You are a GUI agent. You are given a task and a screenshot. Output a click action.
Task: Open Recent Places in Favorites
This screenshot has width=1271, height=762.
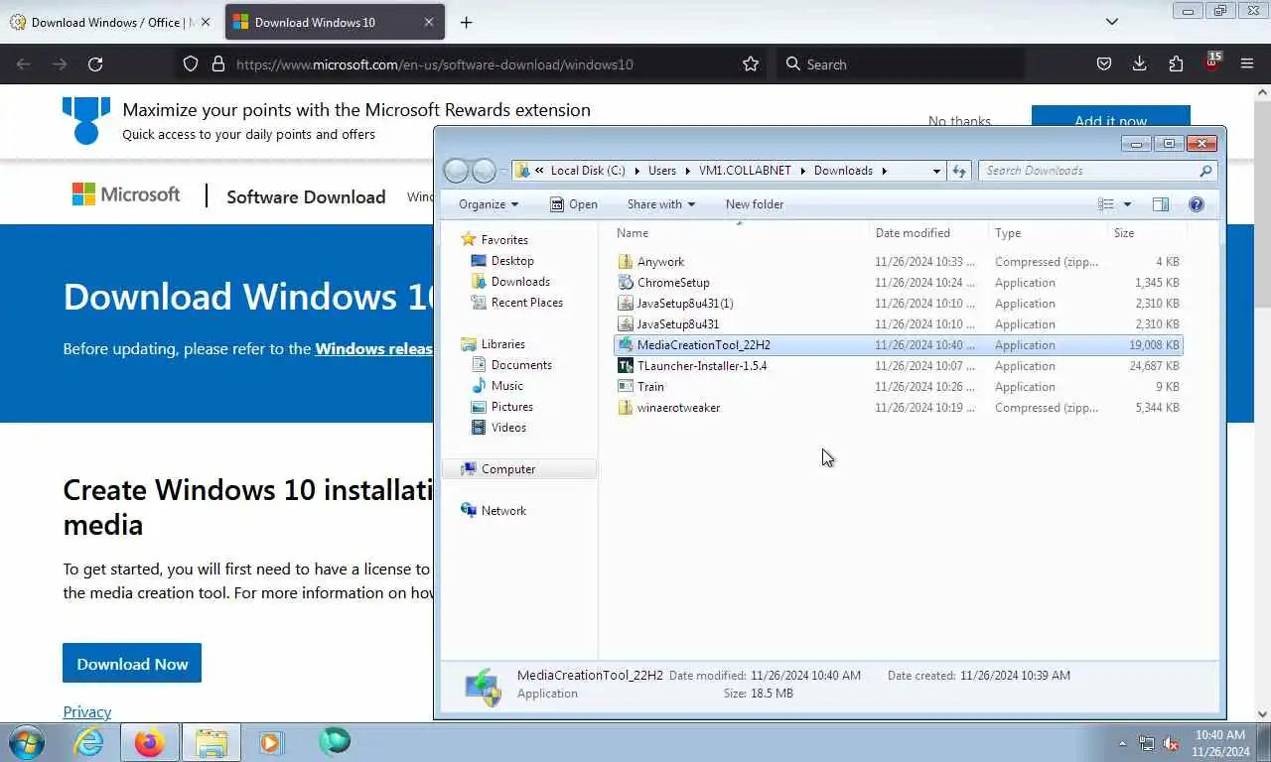(x=517, y=303)
